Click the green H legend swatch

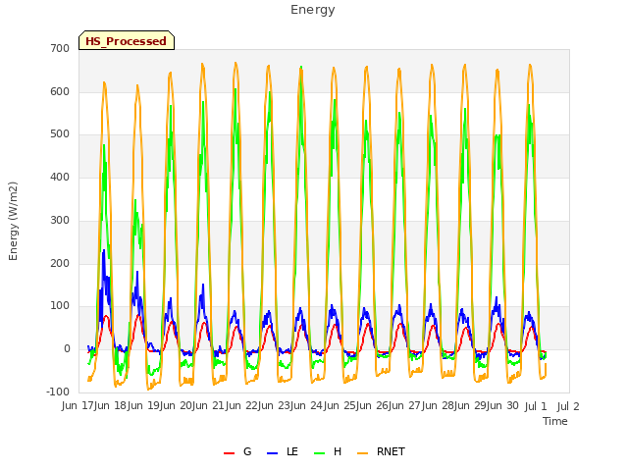point(319,453)
